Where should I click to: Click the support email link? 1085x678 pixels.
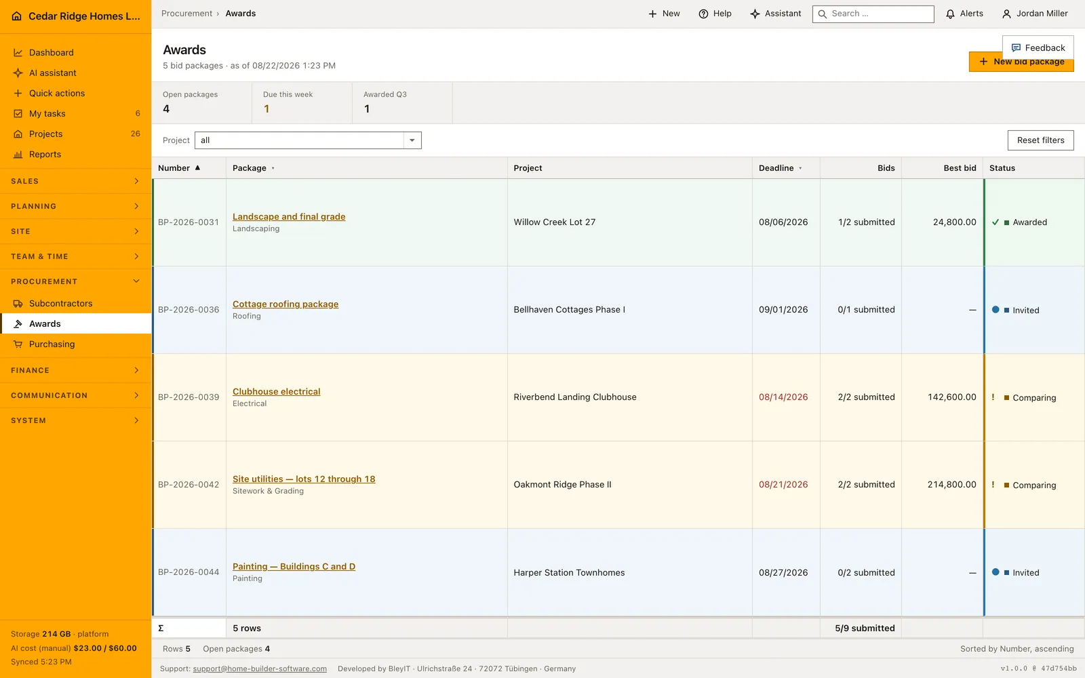pos(260,669)
